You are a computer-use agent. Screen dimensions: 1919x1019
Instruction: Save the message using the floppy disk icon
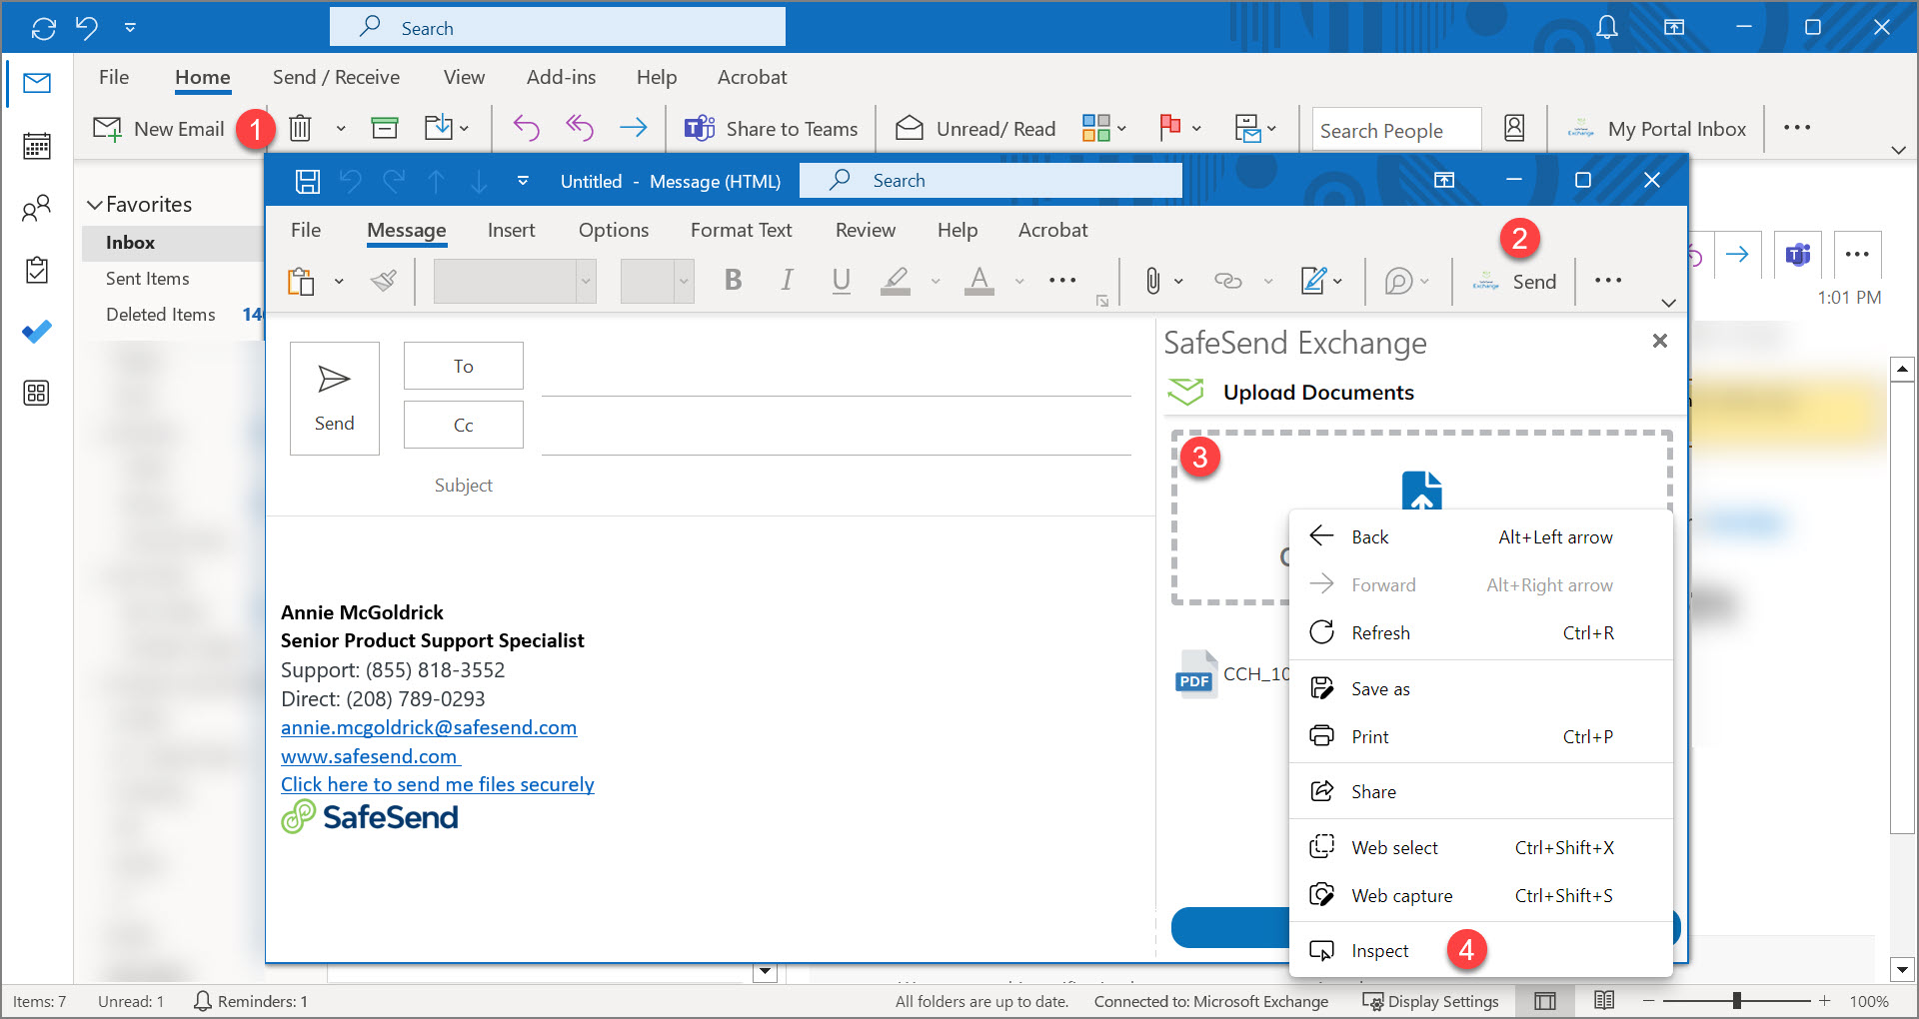(308, 181)
